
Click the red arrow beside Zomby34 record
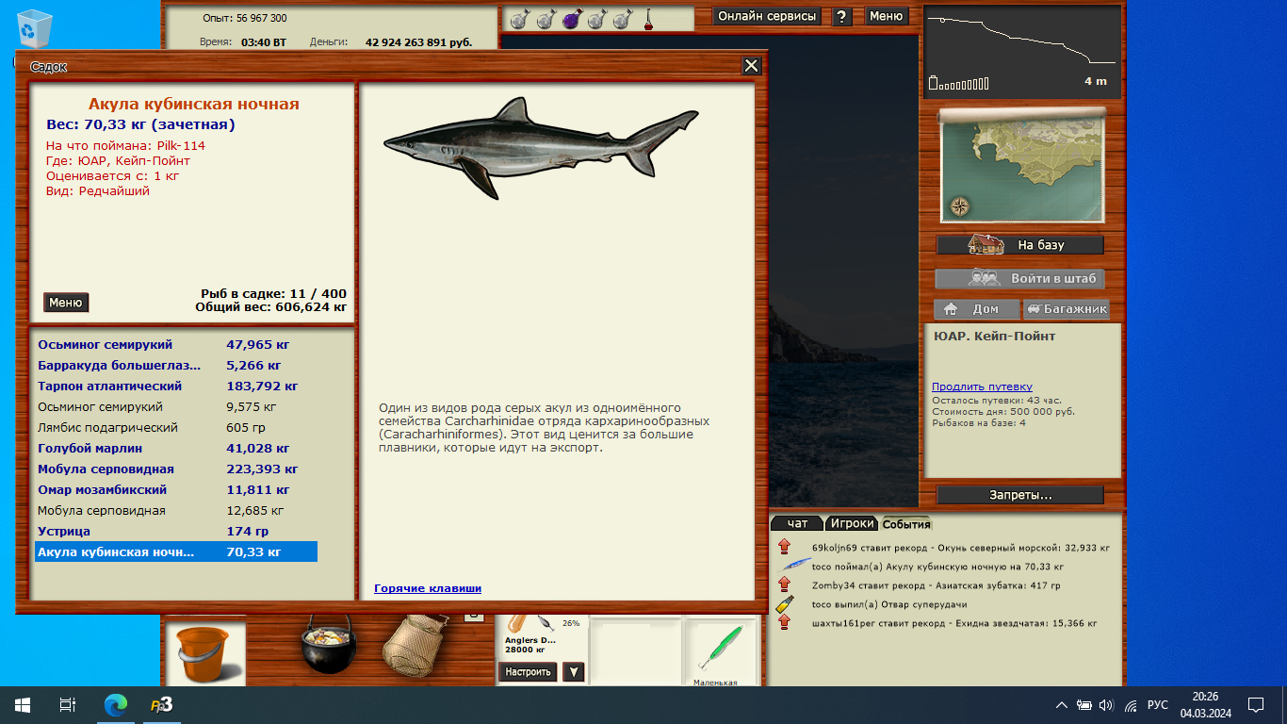pos(784,585)
